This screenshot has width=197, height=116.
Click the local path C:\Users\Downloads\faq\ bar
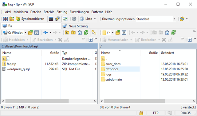(x=49, y=46)
